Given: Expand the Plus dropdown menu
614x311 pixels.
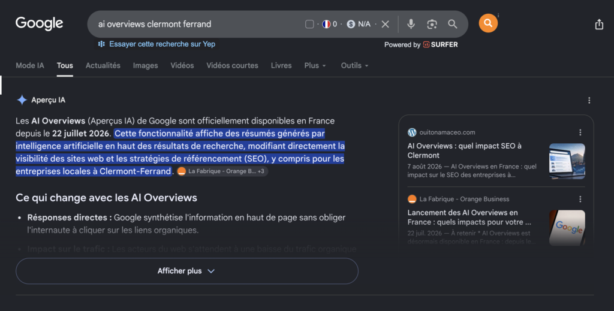Looking at the screenshot, I should click(315, 66).
